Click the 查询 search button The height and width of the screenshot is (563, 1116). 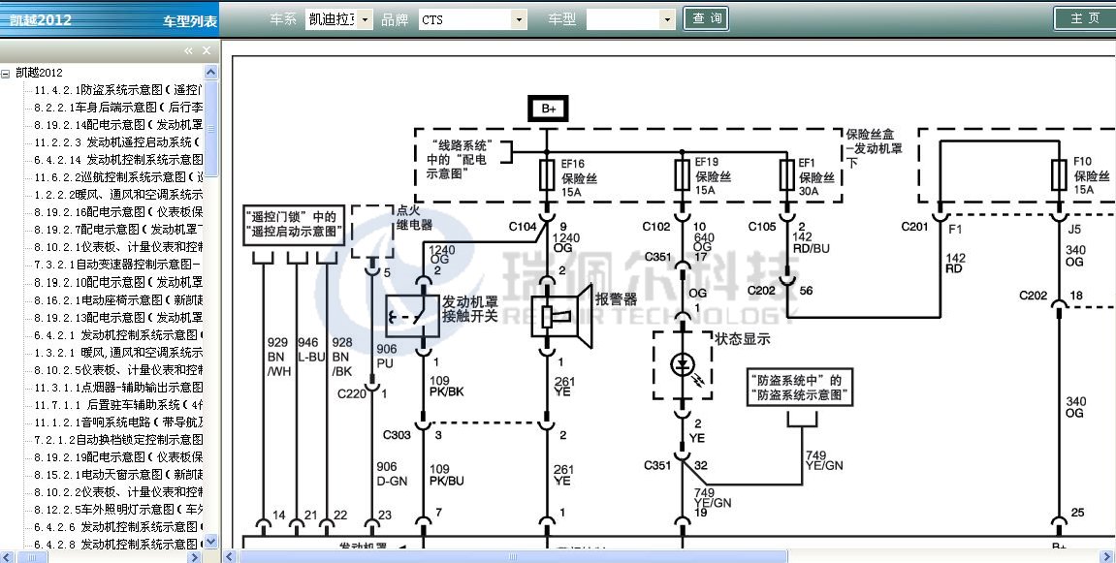click(708, 18)
